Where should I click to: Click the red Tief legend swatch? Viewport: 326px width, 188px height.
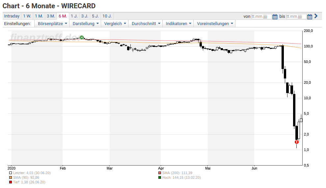coord(11,182)
